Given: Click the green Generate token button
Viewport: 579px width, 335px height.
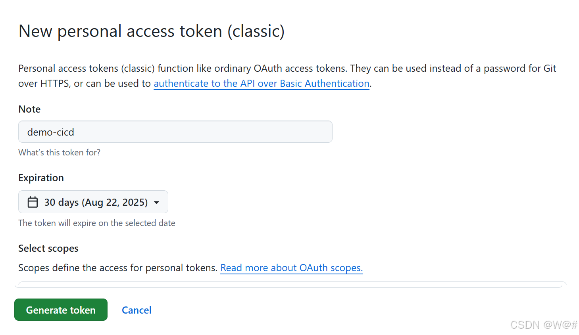Looking at the screenshot, I should pyautogui.click(x=61, y=310).
